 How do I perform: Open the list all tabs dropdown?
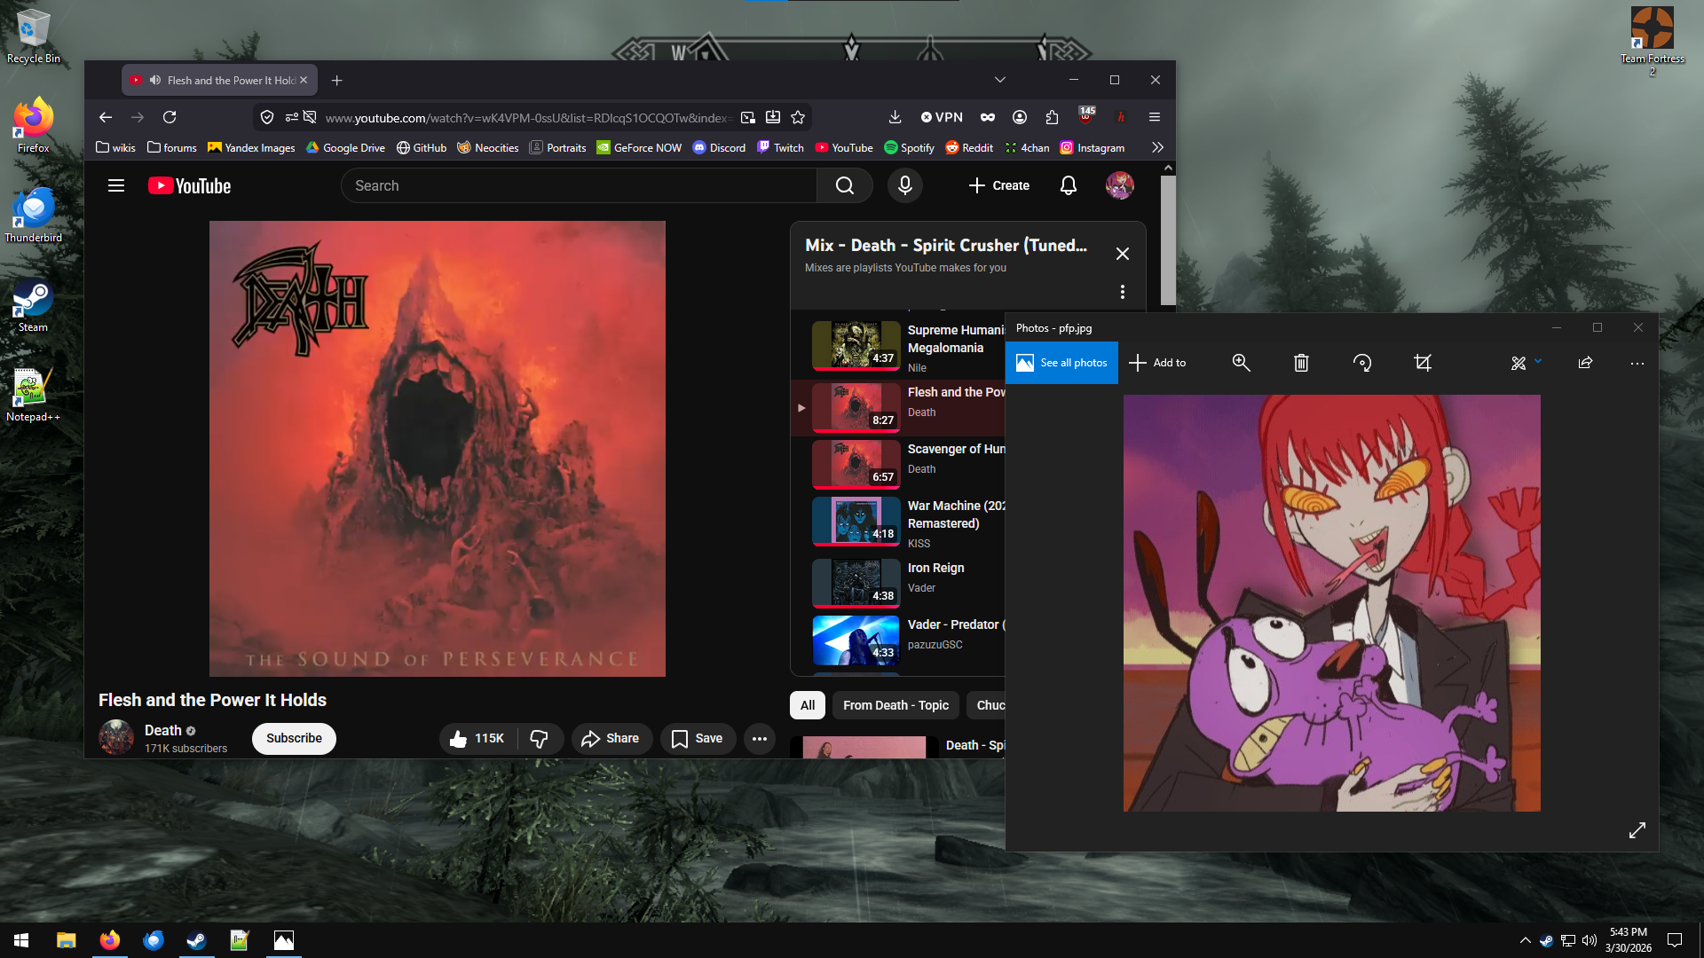1000,80
